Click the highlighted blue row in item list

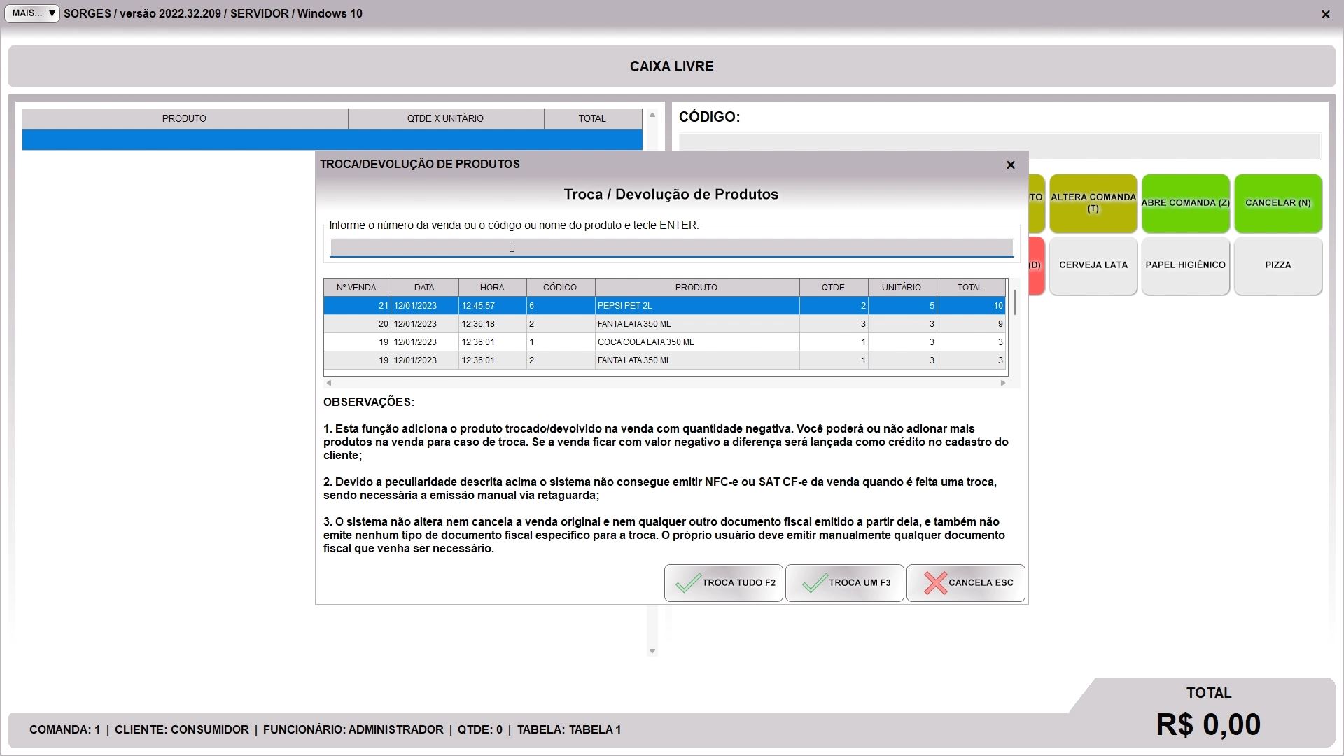pyautogui.click(x=332, y=139)
